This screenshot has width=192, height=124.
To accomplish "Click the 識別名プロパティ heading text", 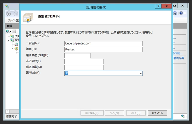I will (x=49, y=16).
